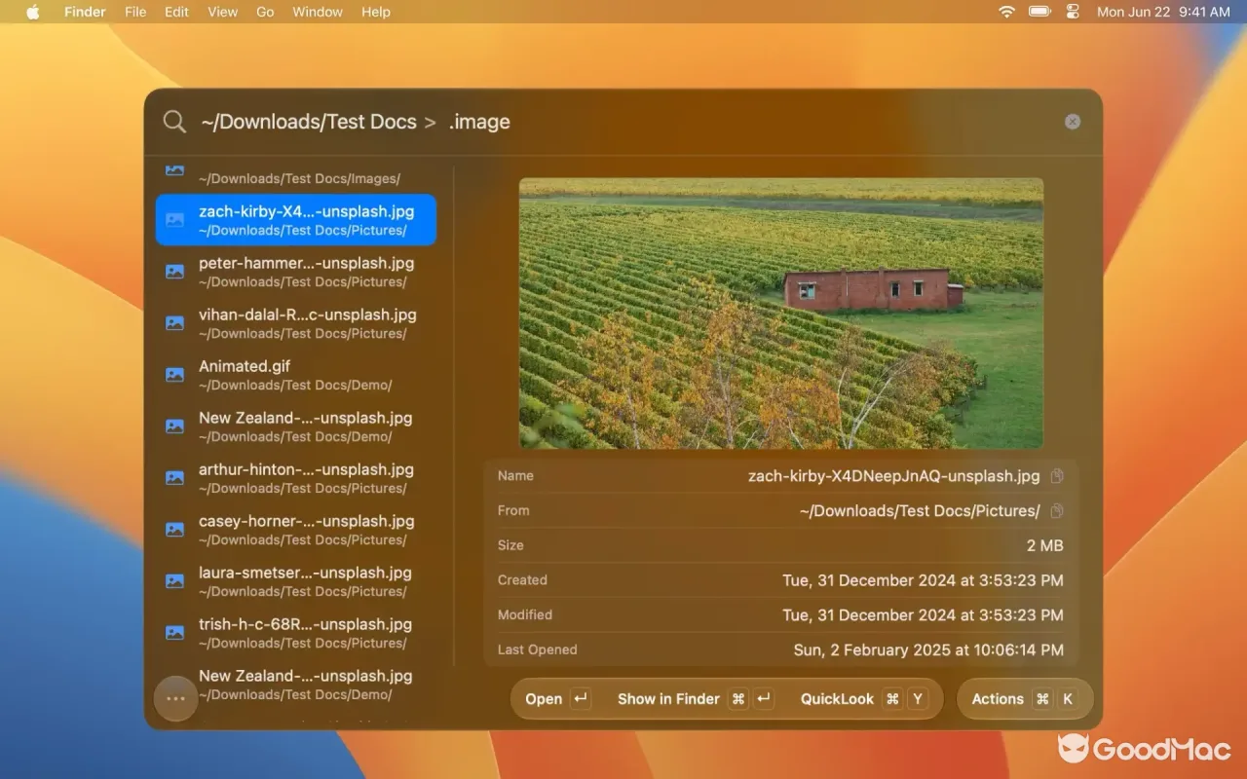Screen dimensions: 1247x779
Task: Open the Actions menu button
Action: (x=1025, y=699)
